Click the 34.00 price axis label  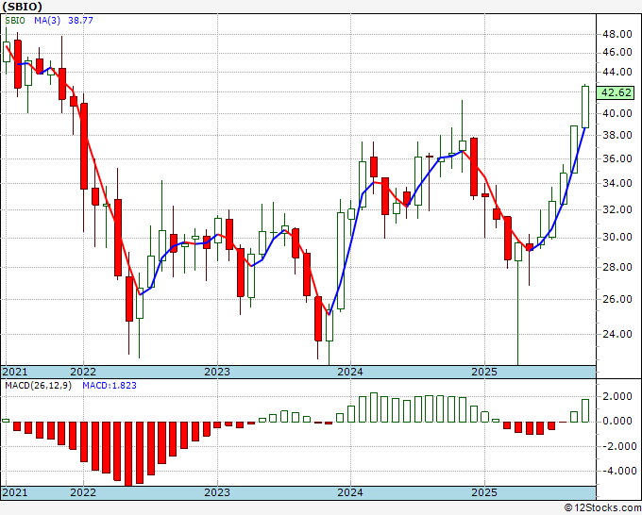pyautogui.click(x=617, y=183)
